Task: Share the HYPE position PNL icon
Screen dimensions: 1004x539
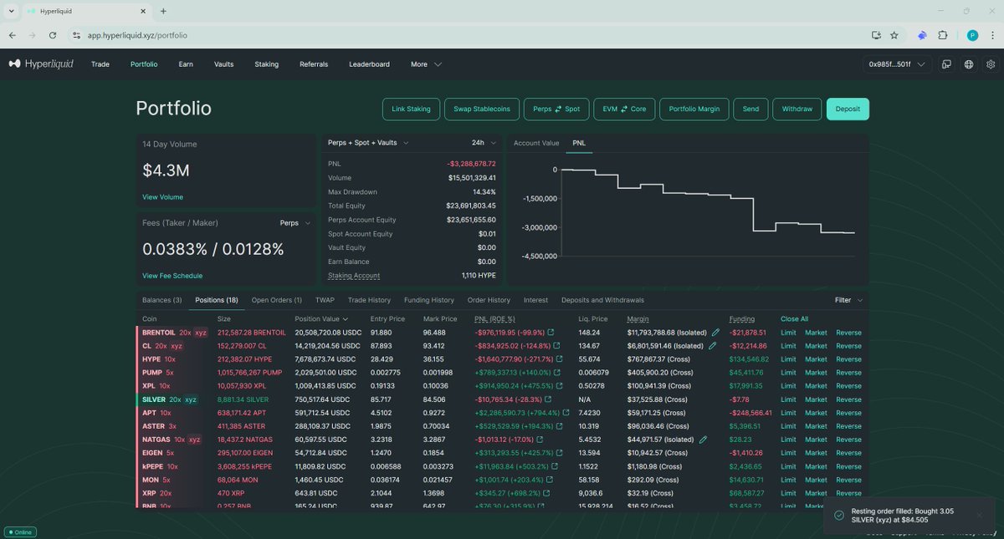Action: [x=560, y=359]
